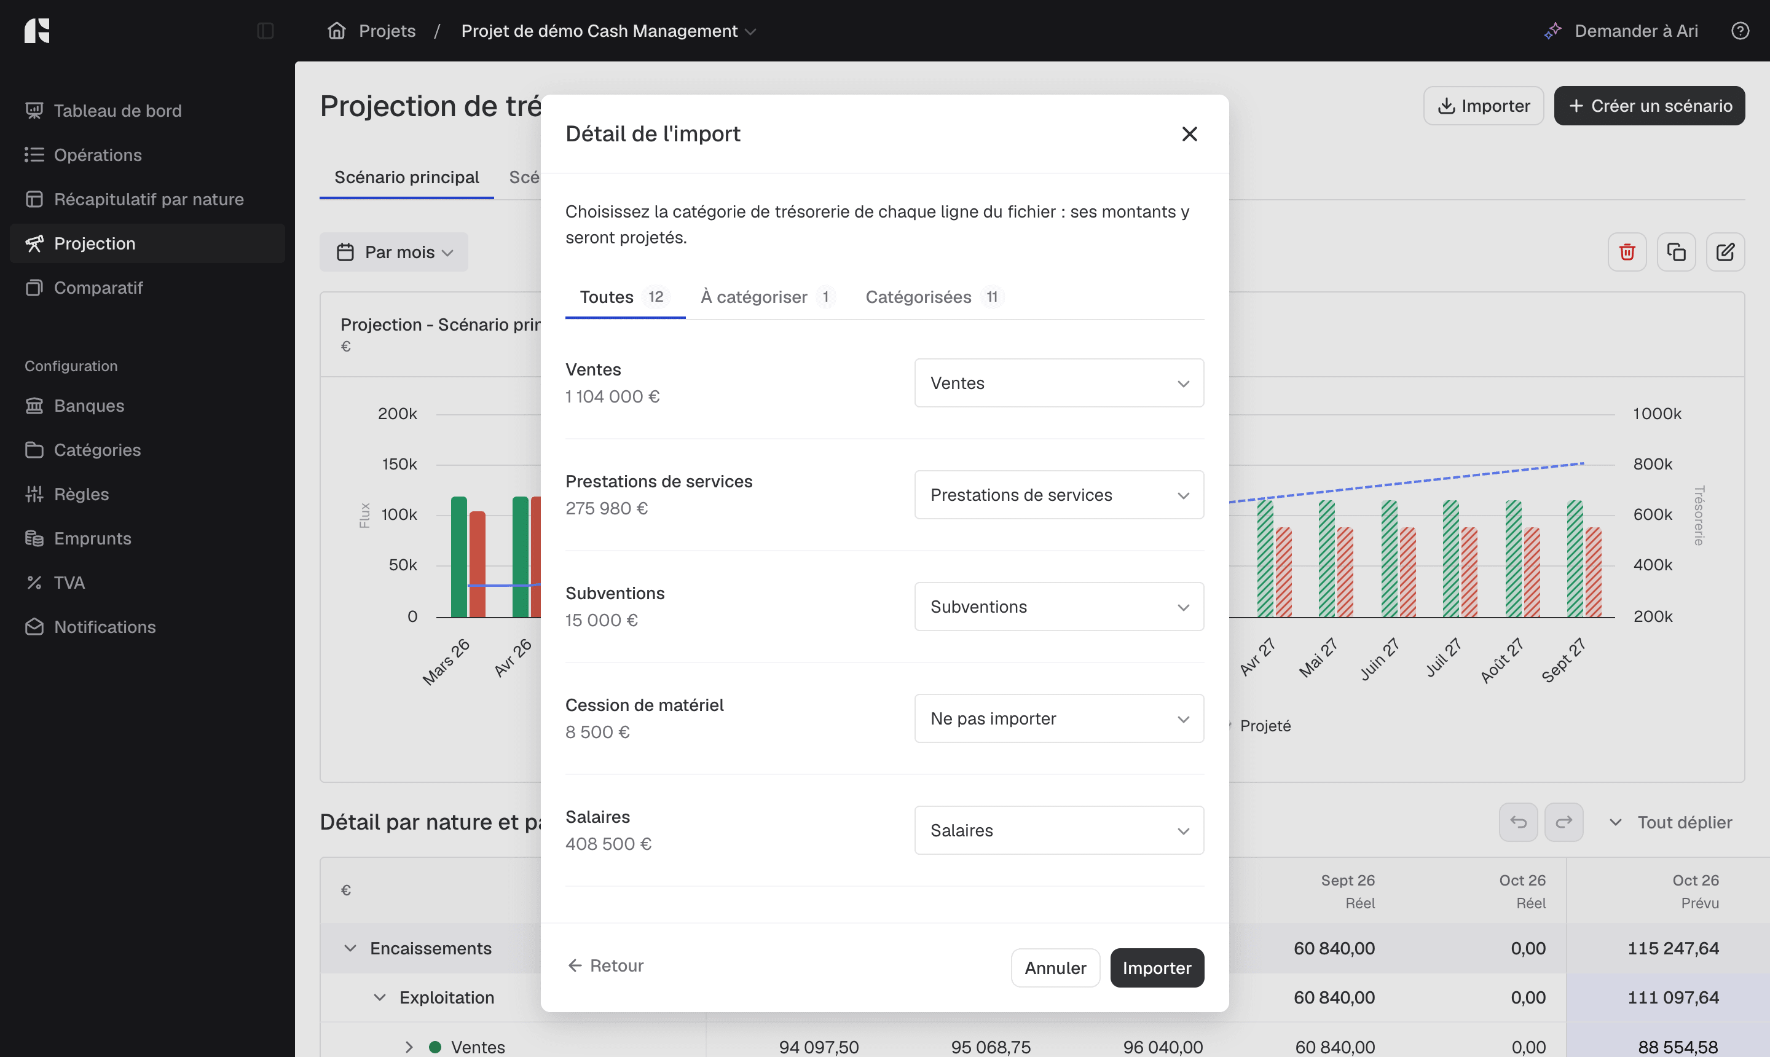1770x1057 pixels.
Task: Open the help question mark icon
Action: [1740, 31]
